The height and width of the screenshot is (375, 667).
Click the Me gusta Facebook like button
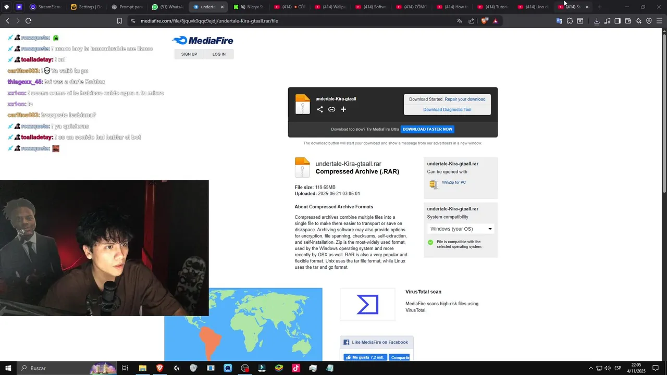[365, 357]
